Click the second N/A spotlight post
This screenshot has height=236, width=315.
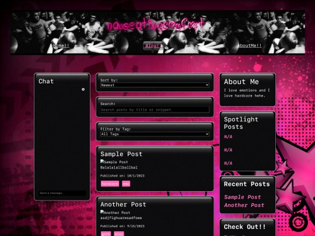coord(228,150)
